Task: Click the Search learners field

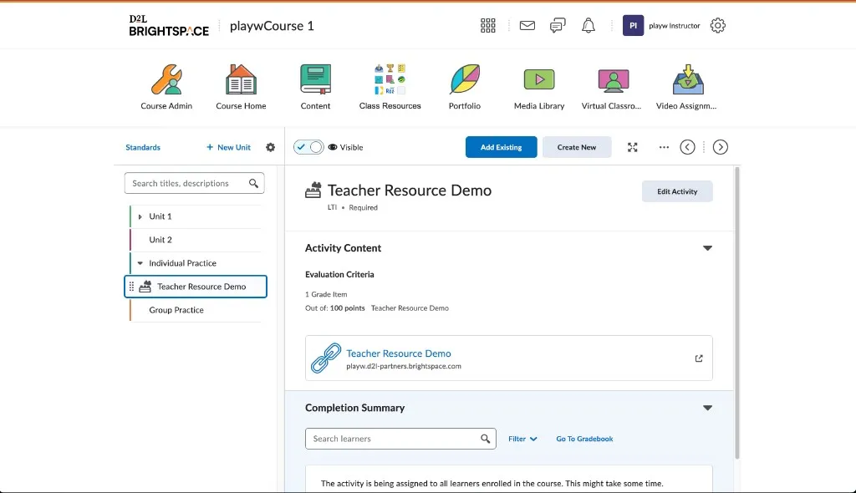Action: [x=400, y=439]
